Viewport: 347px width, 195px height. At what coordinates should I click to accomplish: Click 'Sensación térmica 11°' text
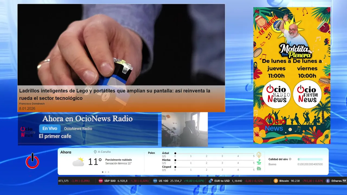pyautogui.click(x=118, y=164)
